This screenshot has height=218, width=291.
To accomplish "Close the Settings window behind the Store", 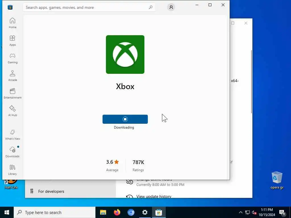I will tap(246, 23).
